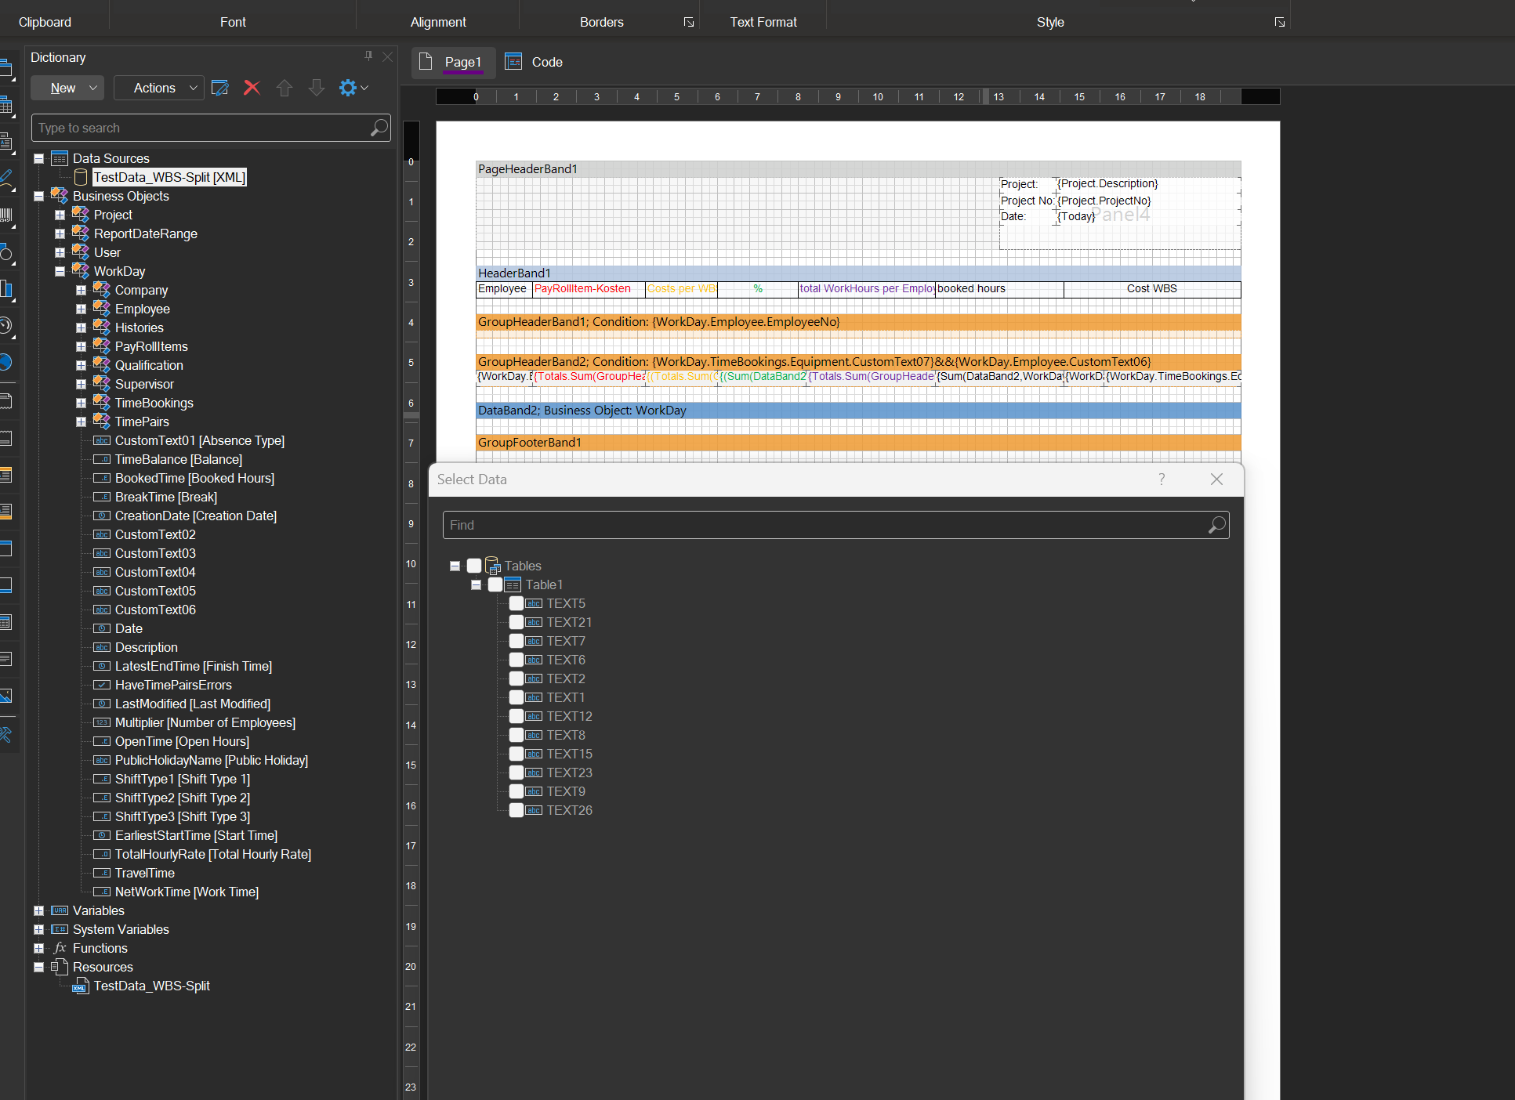The image size is (1515, 1100).
Task: Close the Select Data dialog
Action: [1216, 479]
